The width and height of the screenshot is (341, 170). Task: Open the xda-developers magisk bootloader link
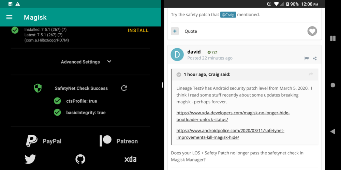pyautogui.click(x=233, y=116)
